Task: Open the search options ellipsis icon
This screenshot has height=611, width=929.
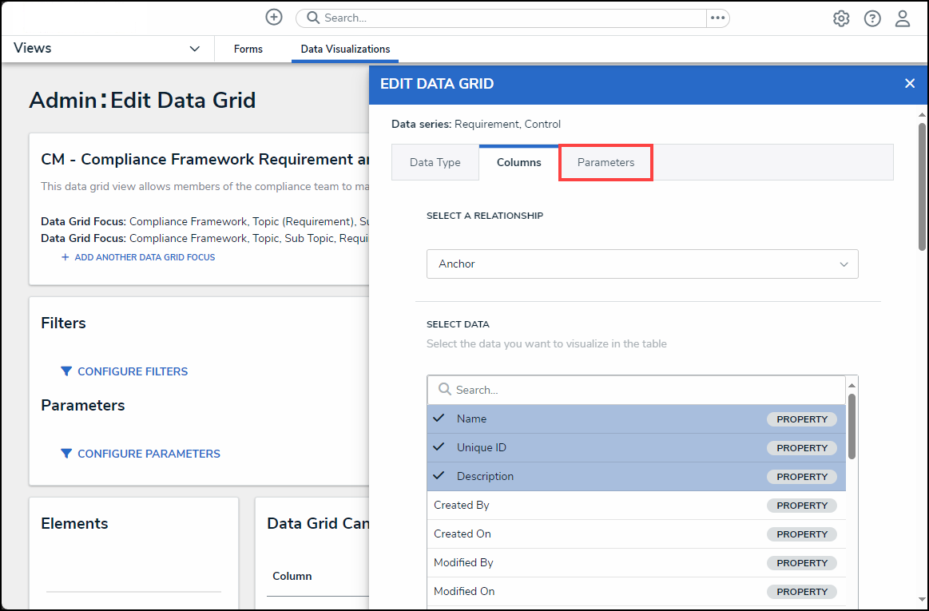Action: 717,18
